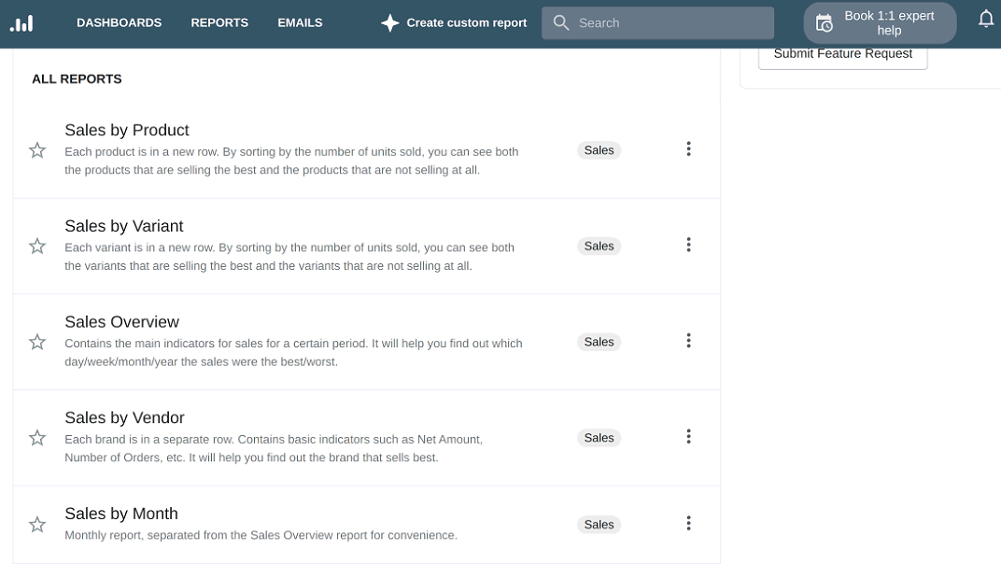Switch to the DASHBOARDS section
The image size is (1001, 564).
coord(119,22)
